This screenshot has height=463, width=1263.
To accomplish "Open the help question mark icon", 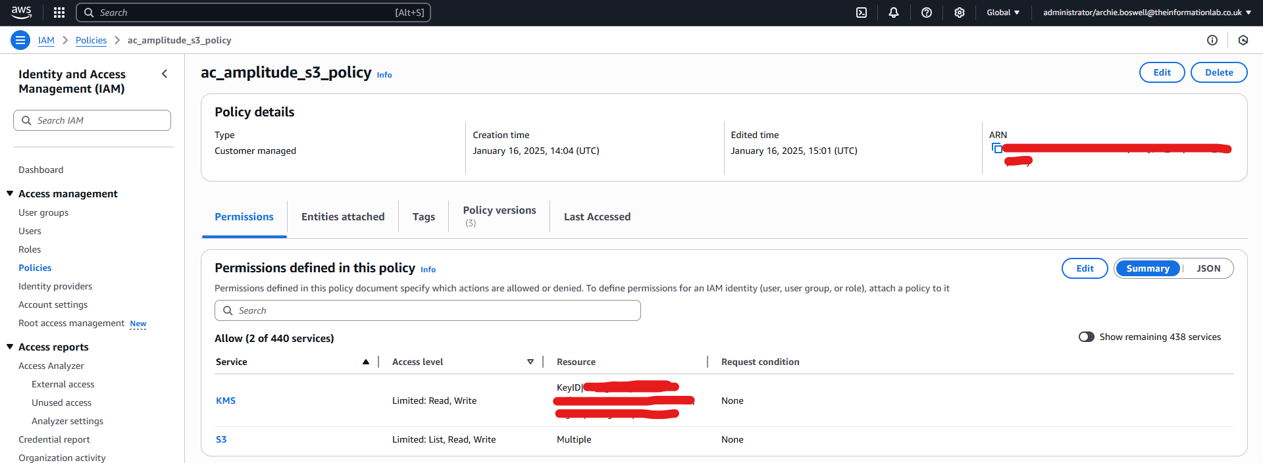I will [x=927, y=12].
